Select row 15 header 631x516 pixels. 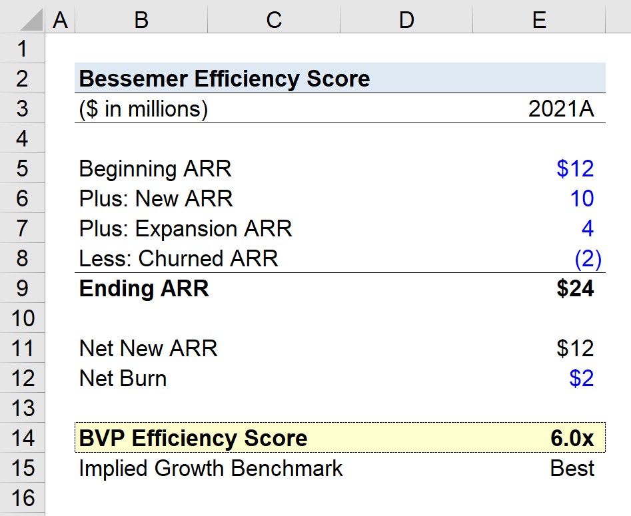22,468
